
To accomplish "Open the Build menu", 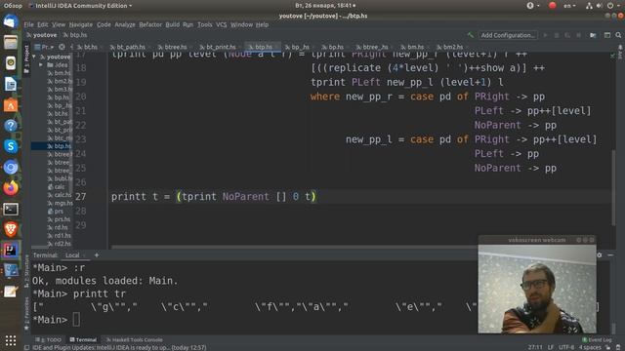I will (x=172, y=24).
